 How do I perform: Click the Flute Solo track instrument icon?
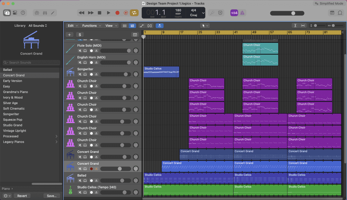pos(70,48)
